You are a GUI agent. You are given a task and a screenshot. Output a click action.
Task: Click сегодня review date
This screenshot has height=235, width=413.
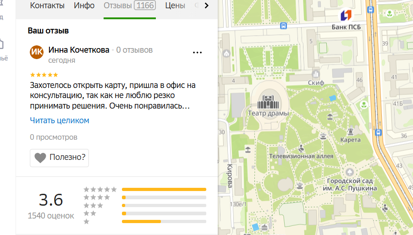61,60
